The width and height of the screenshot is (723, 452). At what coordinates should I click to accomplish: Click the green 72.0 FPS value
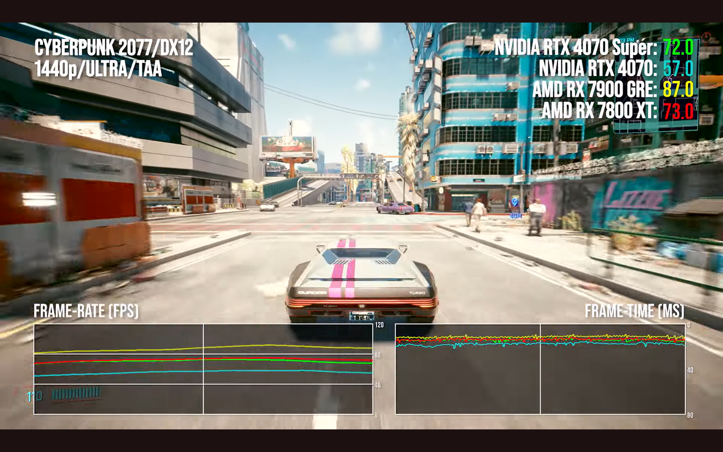click(x=678, y=47)
